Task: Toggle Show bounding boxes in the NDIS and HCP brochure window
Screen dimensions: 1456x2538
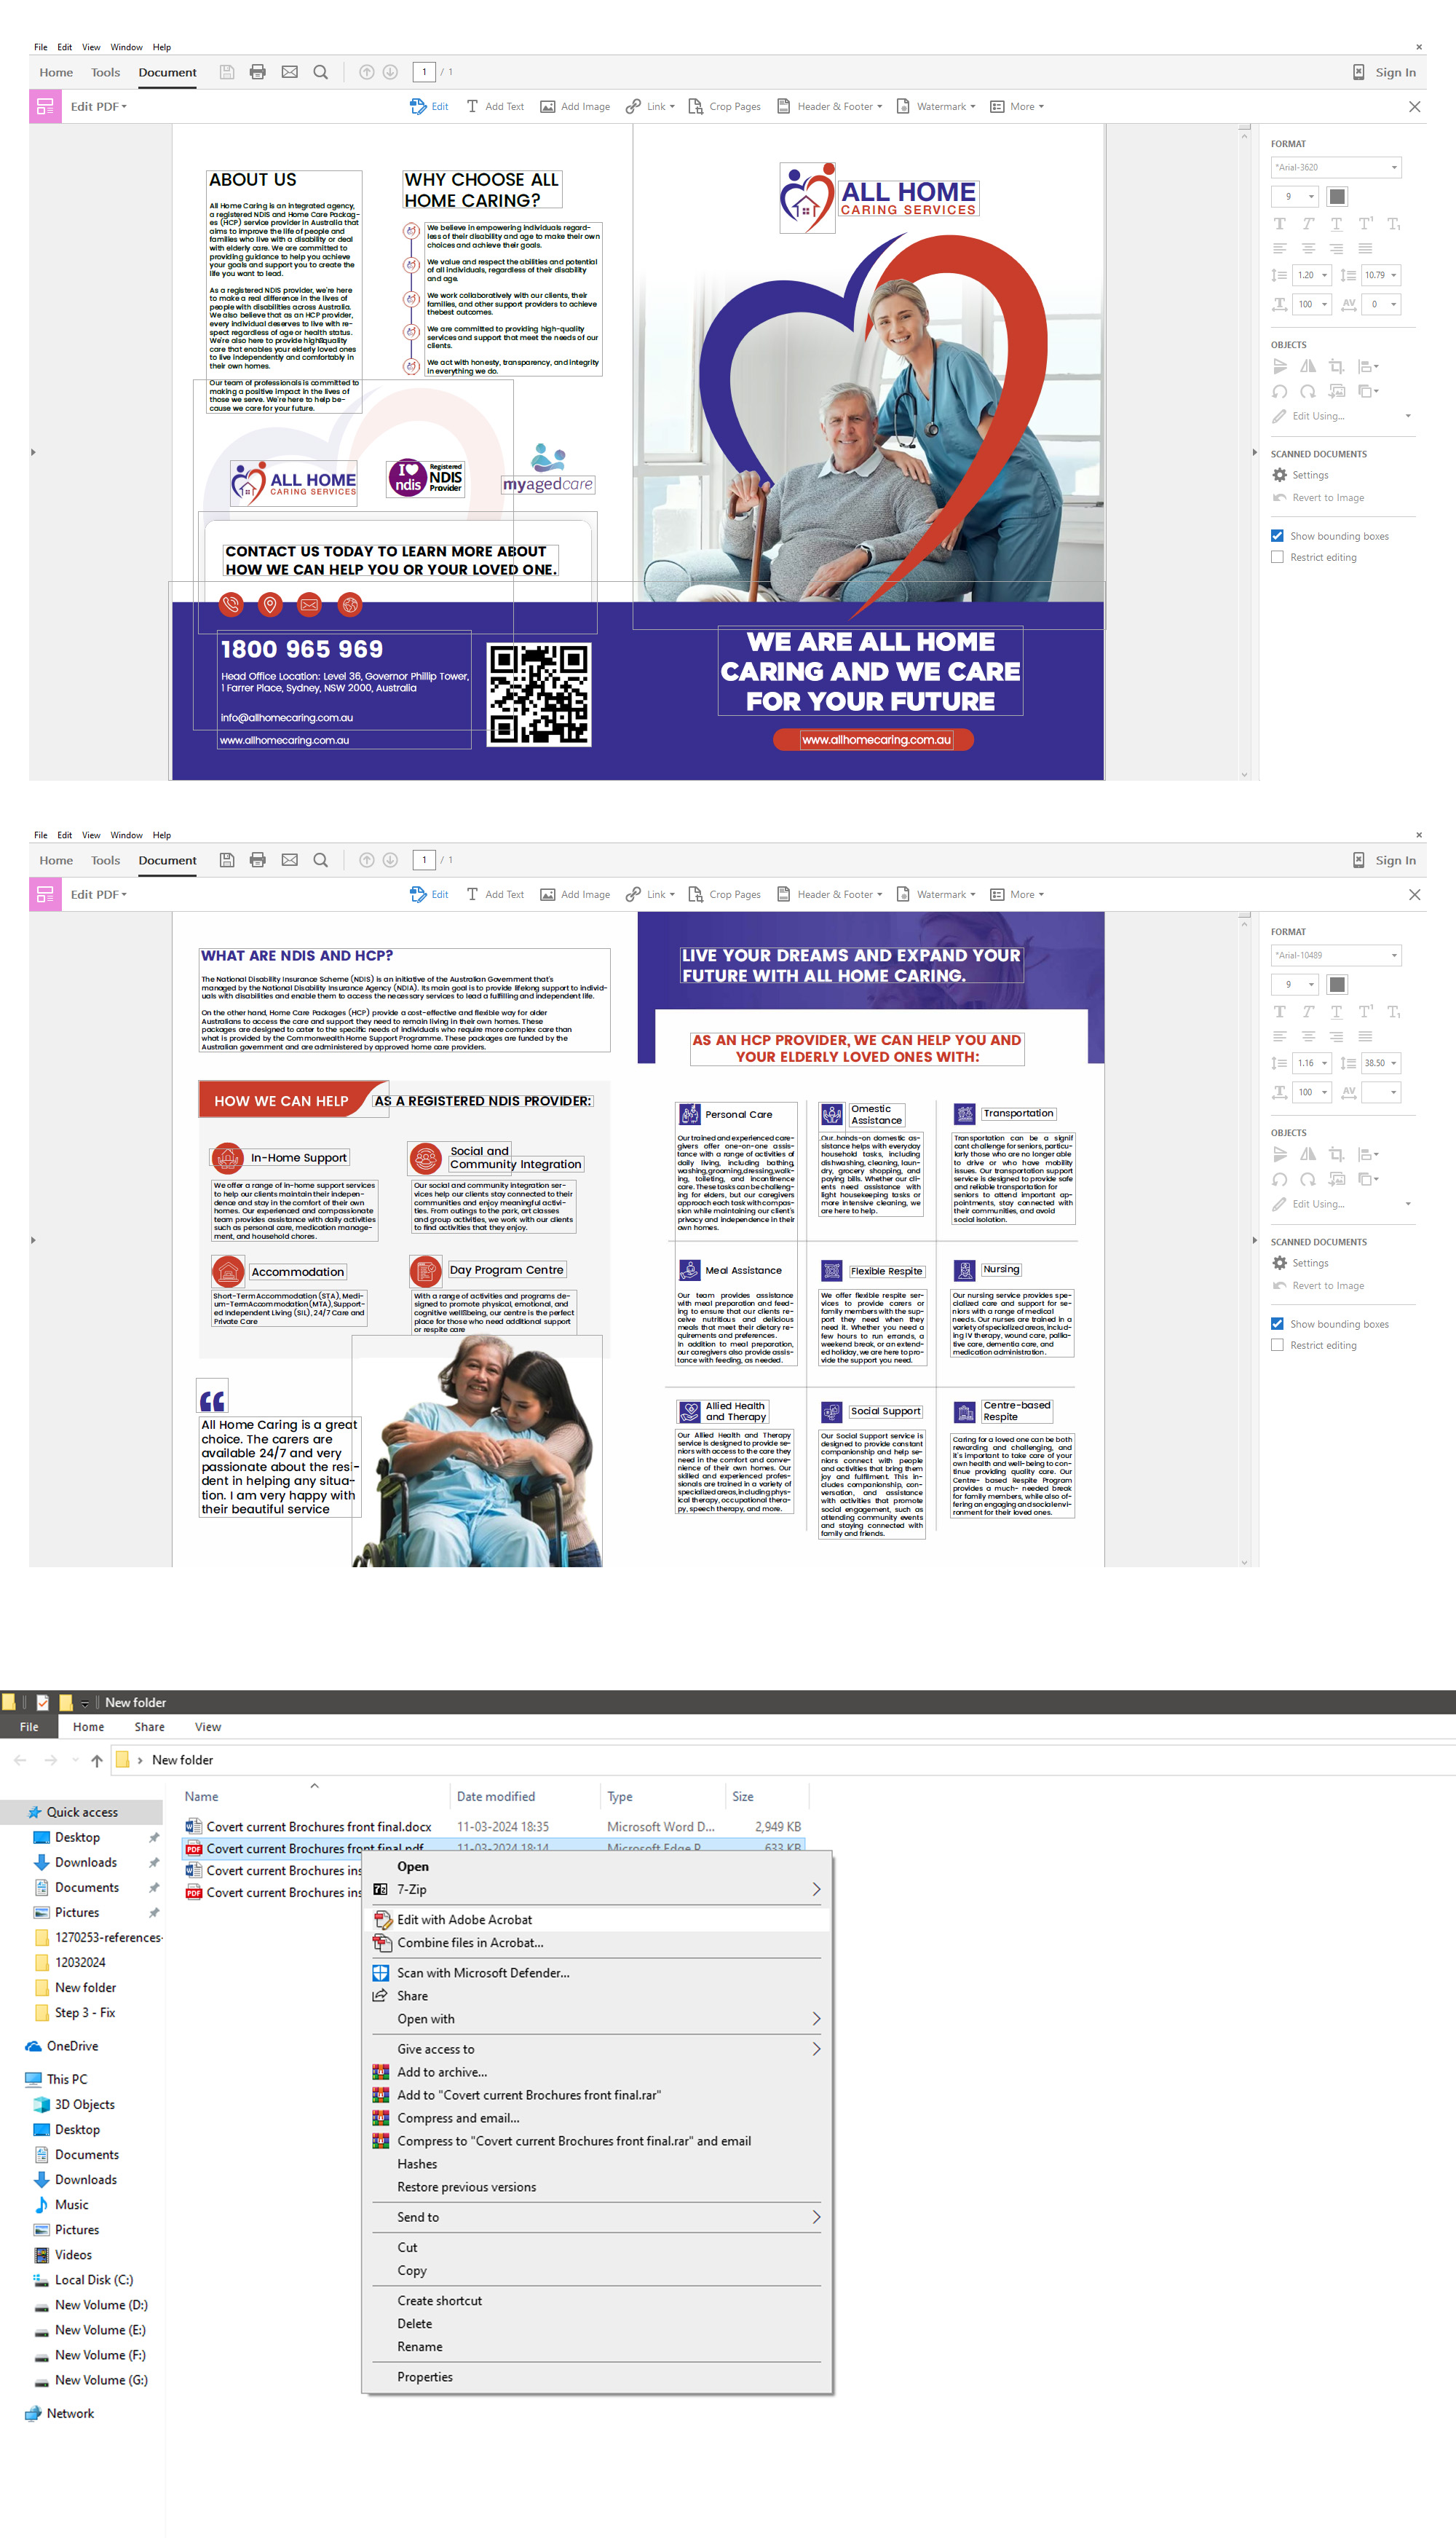Action: tap(1277, 1325)
